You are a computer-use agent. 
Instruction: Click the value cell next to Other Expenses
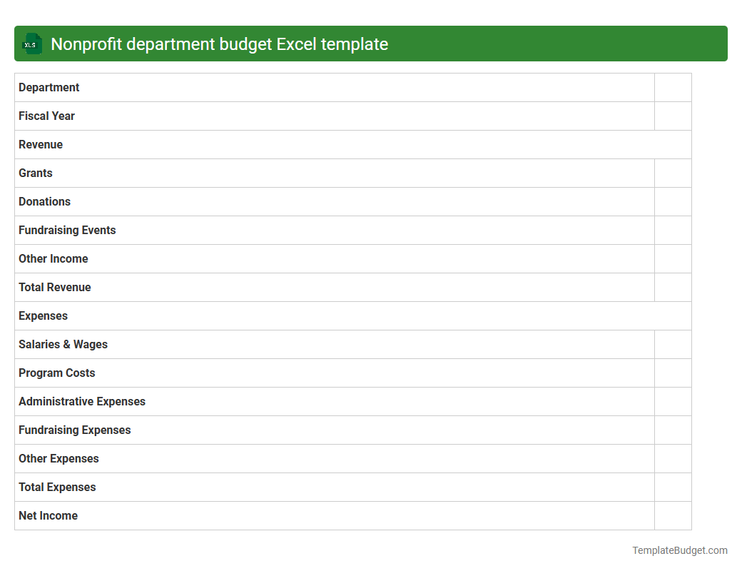pos(673,458)
